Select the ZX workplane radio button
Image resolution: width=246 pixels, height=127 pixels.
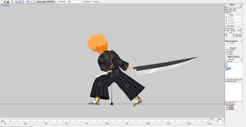[x=232, y=31]
